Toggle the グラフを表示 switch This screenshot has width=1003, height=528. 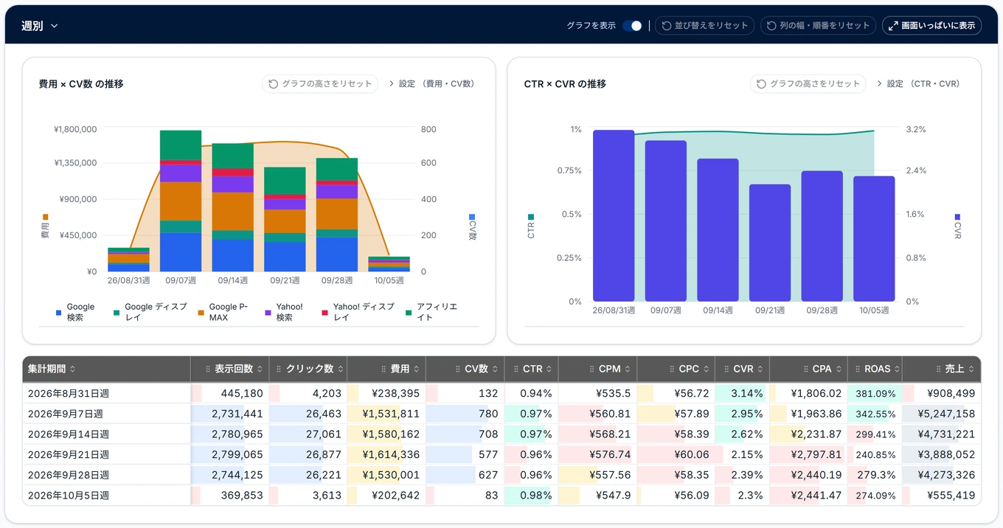click(632, 26)
